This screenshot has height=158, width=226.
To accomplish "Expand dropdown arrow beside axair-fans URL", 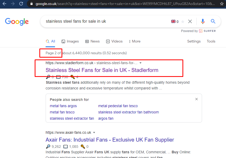I will (94, 132).
